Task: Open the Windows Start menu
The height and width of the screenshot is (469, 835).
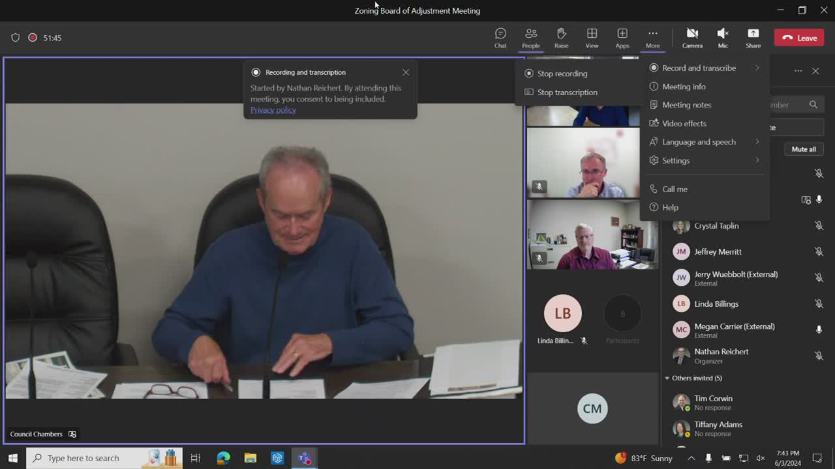Action: [x=13, y=458]
